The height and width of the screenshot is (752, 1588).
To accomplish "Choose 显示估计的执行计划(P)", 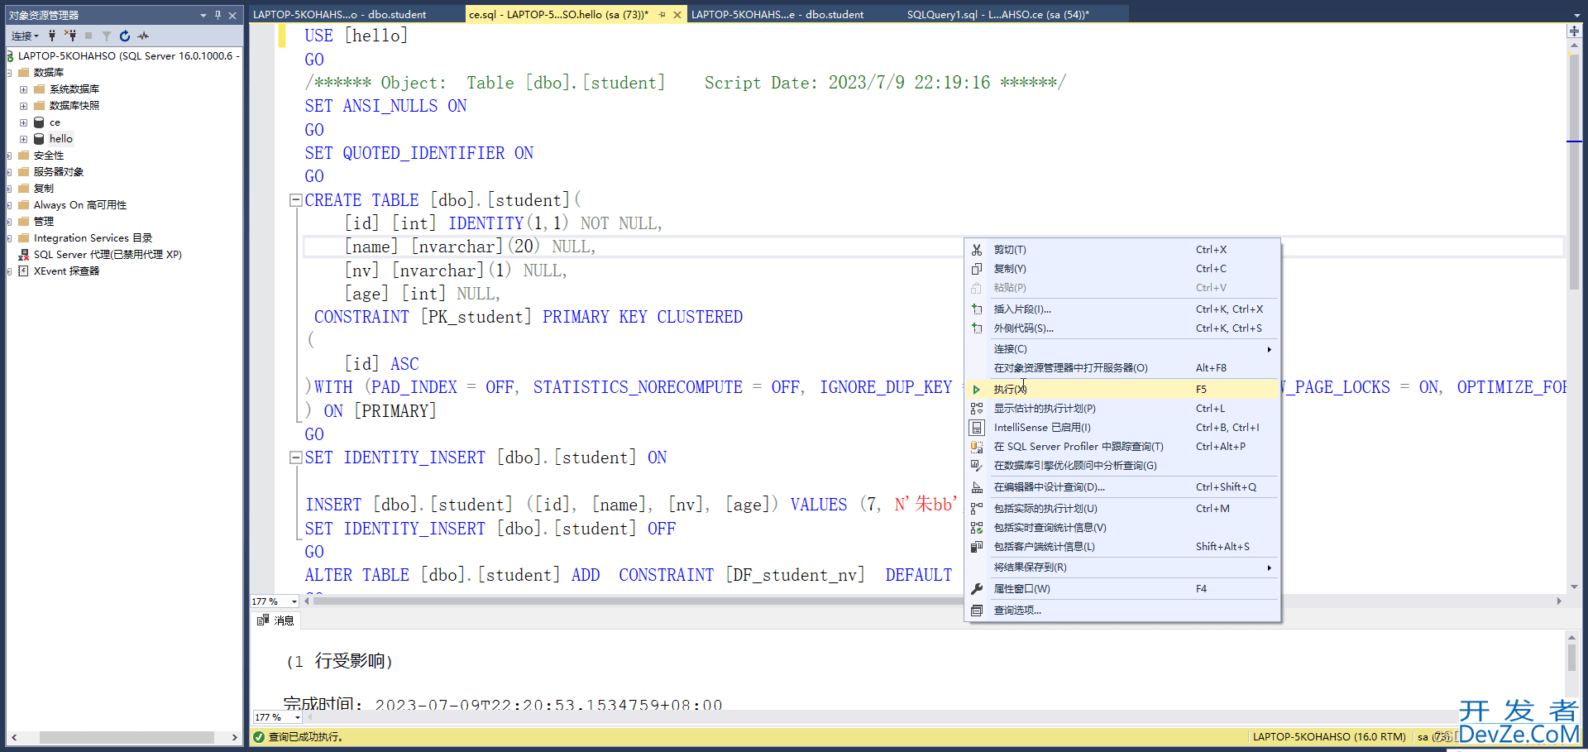I will 1123,409.
